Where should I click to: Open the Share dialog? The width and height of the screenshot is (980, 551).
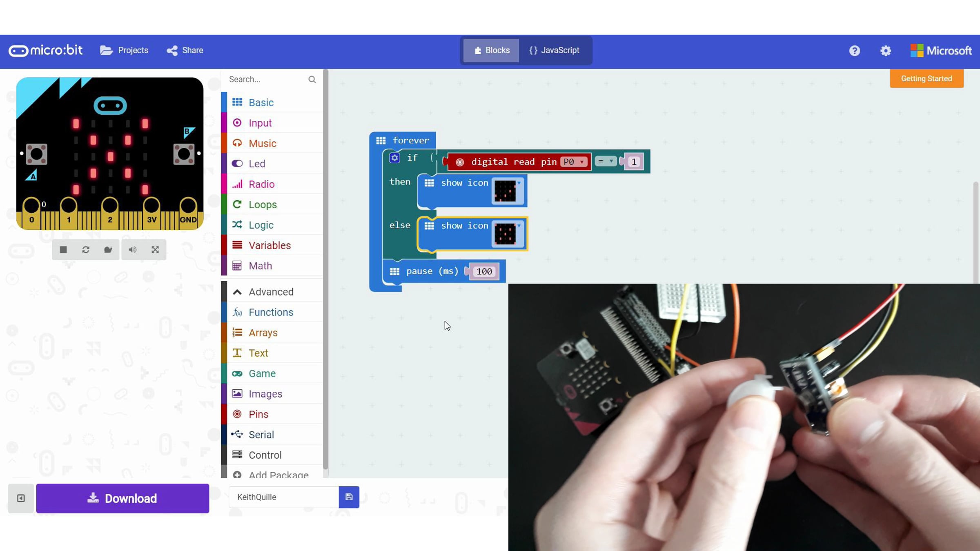pos(185,50)
